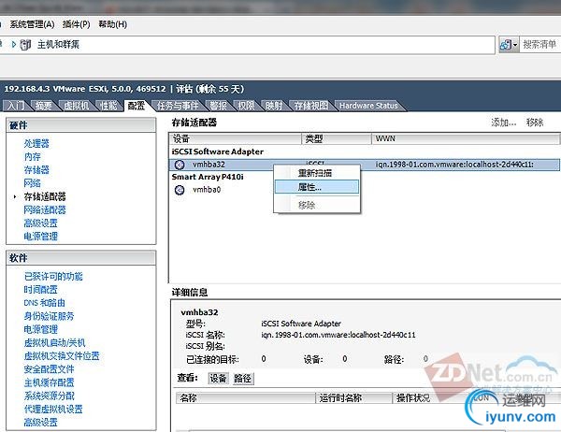Click the 路径 view button
The width and height of the screenshot is (561, 432).
pyautogui.click(x=243, y=379)
